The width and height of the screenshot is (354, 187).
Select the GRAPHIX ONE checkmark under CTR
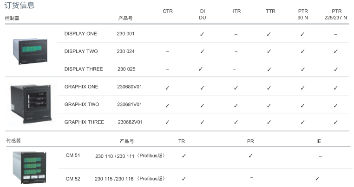pyautogui.click(x=167, y=88)
